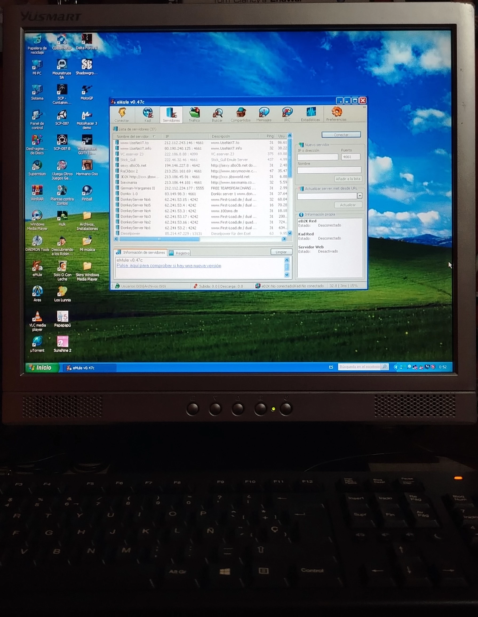The width and height of the screenshot is (478, 617).
Task: Select the Sunshine 2 desktop icon
Action: pos(62,344)
